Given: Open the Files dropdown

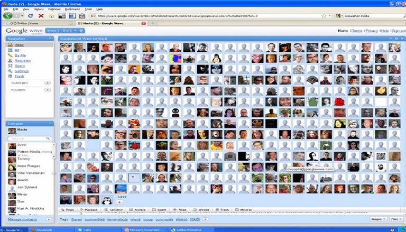Looking at the screenshot, I should (396, 219).
